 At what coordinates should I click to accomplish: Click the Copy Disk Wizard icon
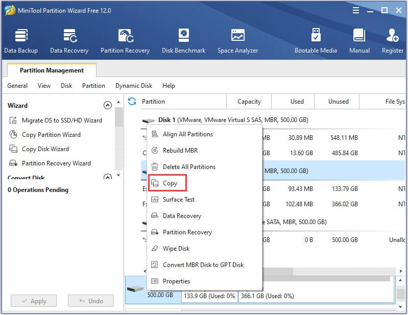point(13,149)
